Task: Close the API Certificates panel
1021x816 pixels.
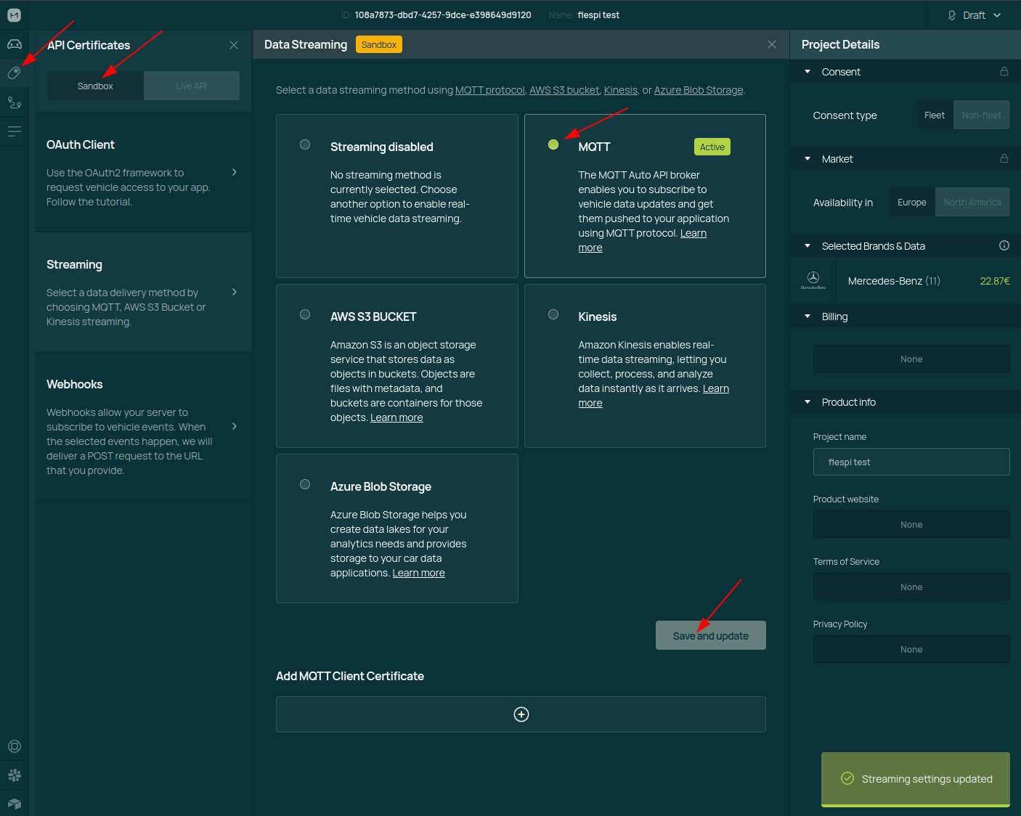Action: coord(234,45)
